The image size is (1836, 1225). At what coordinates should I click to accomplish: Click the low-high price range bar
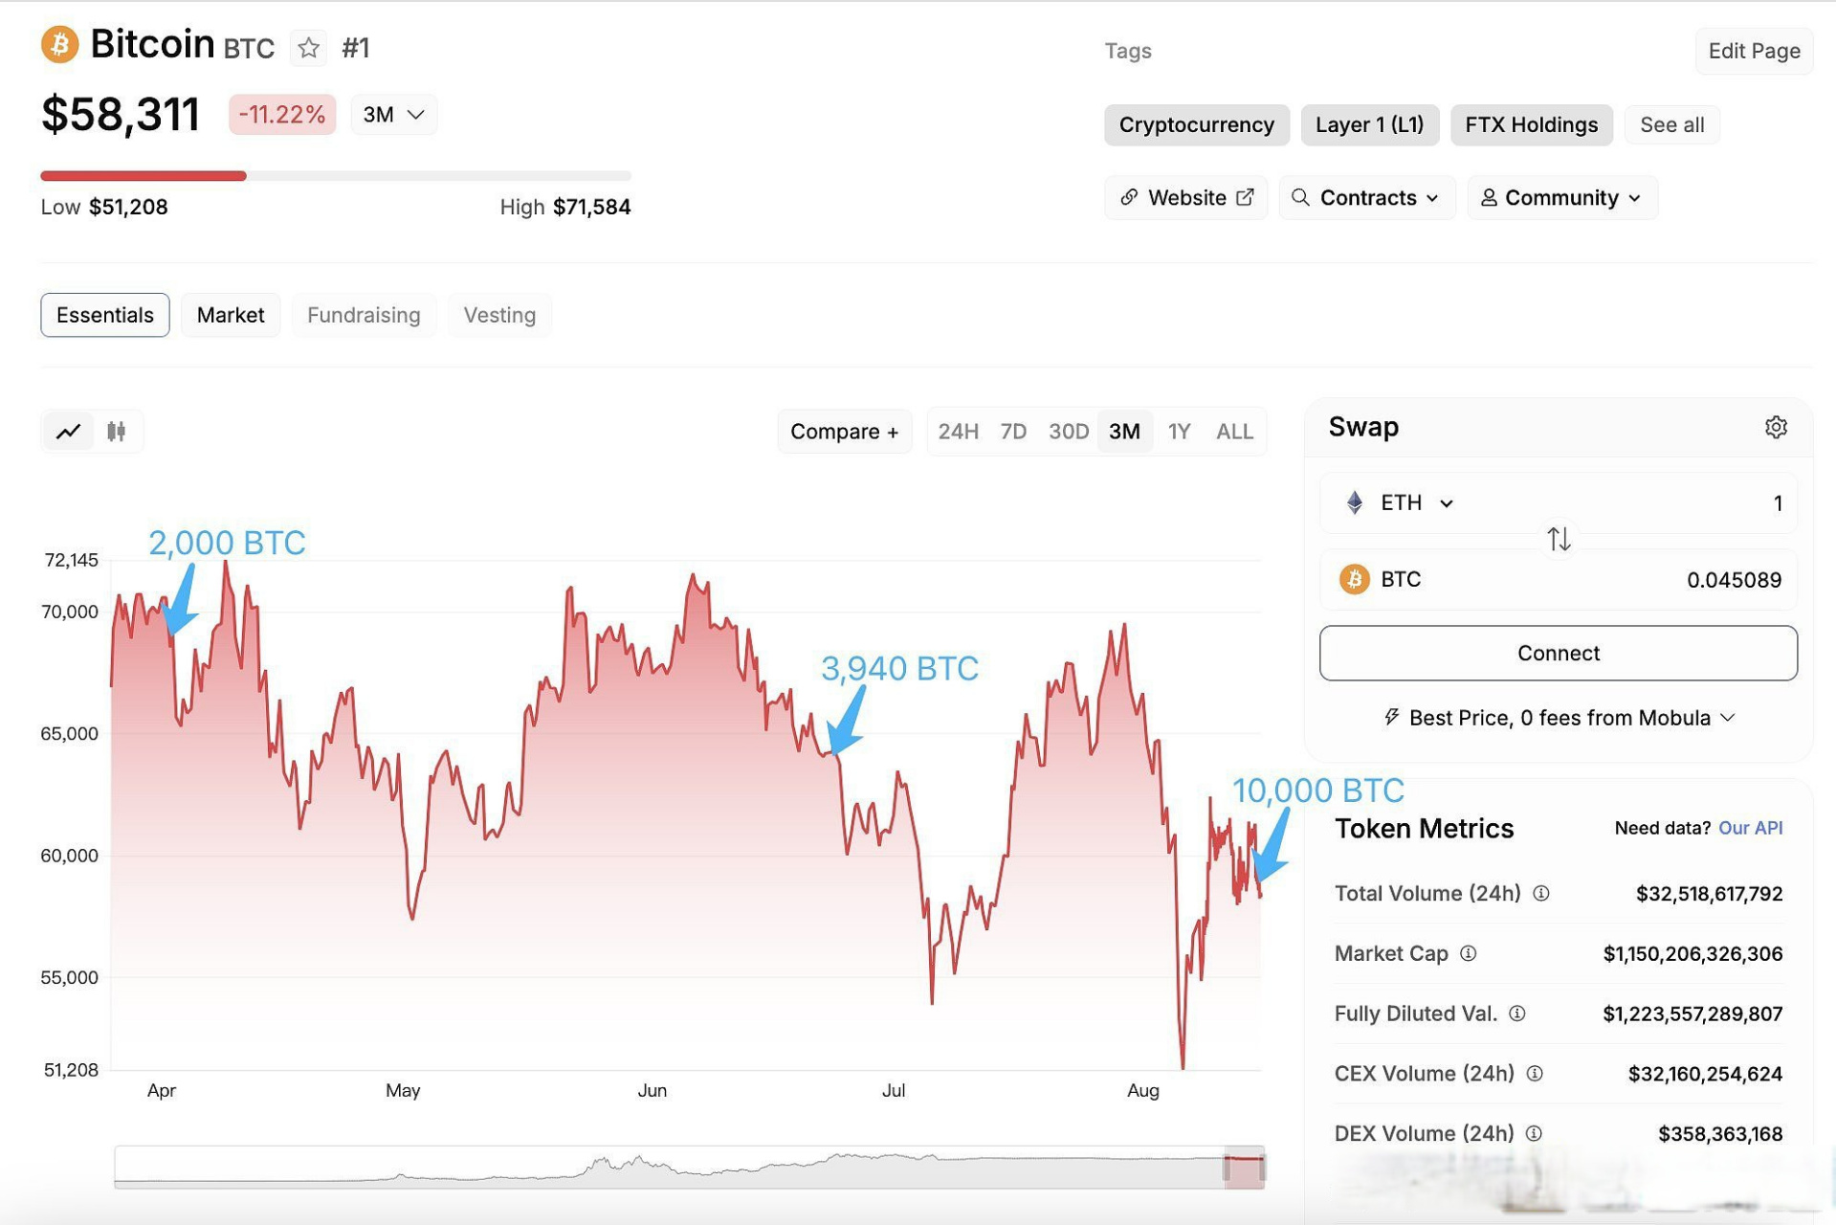point(336,176)
